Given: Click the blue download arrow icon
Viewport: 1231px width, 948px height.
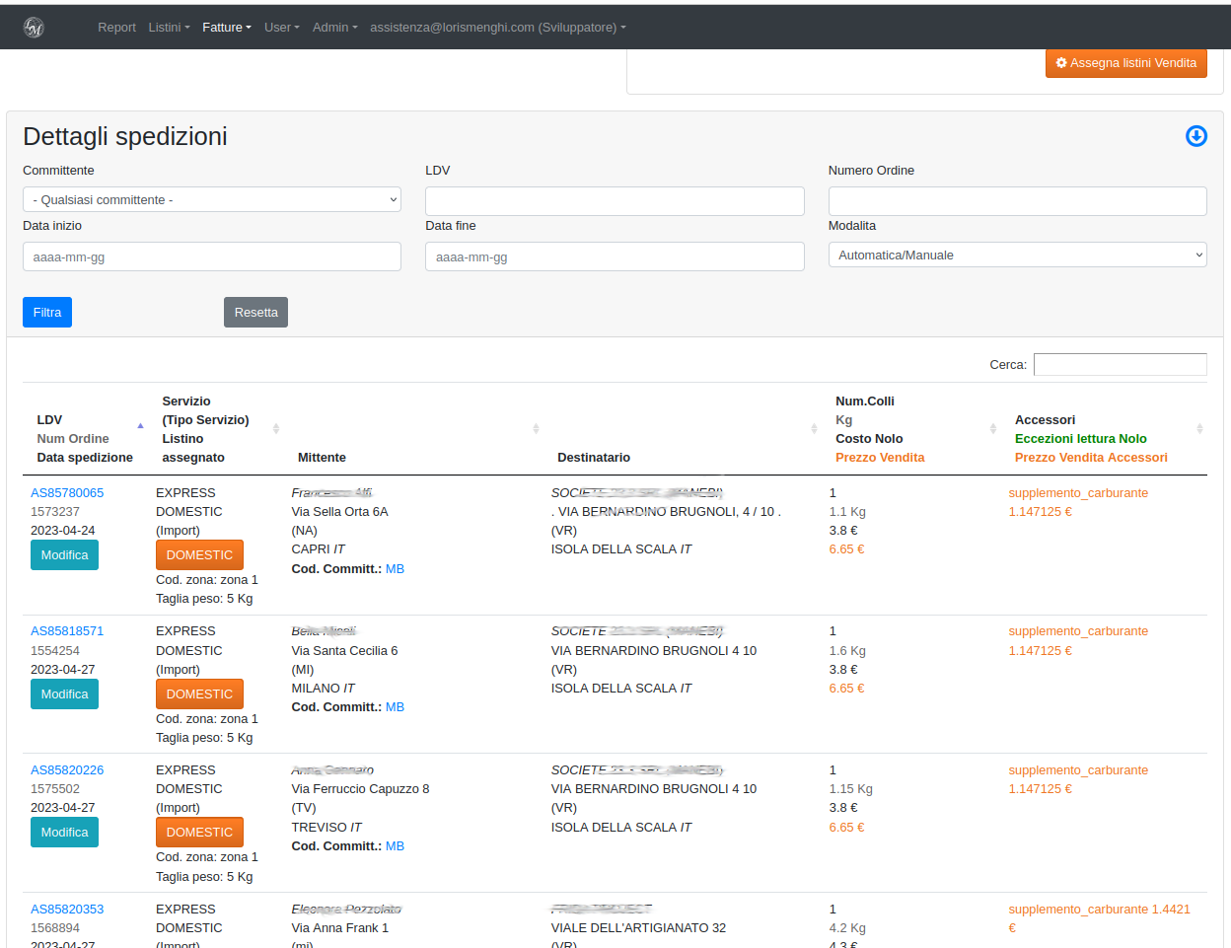Looking at the screenshot, I should click(1195, 136).
